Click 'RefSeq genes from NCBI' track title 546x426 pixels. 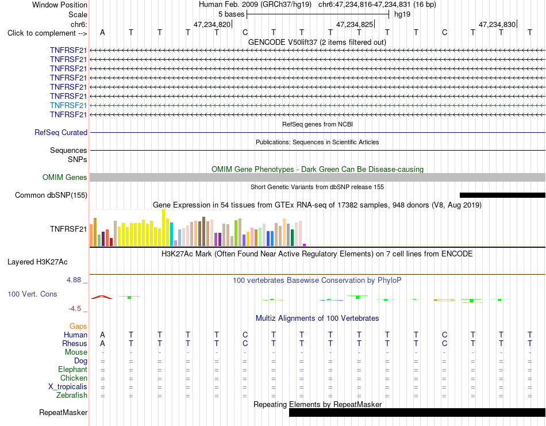pyautogui.click(x=318, y=124)
